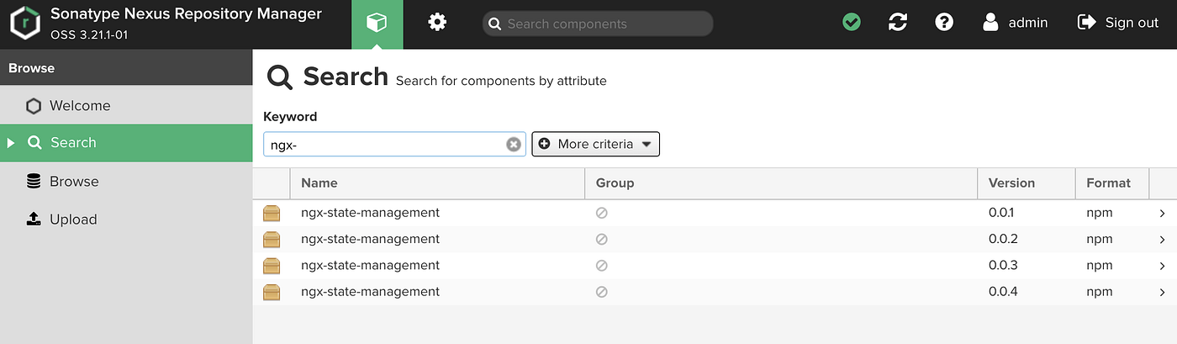Click the package icon for version 0.0.4

point(272,292)
